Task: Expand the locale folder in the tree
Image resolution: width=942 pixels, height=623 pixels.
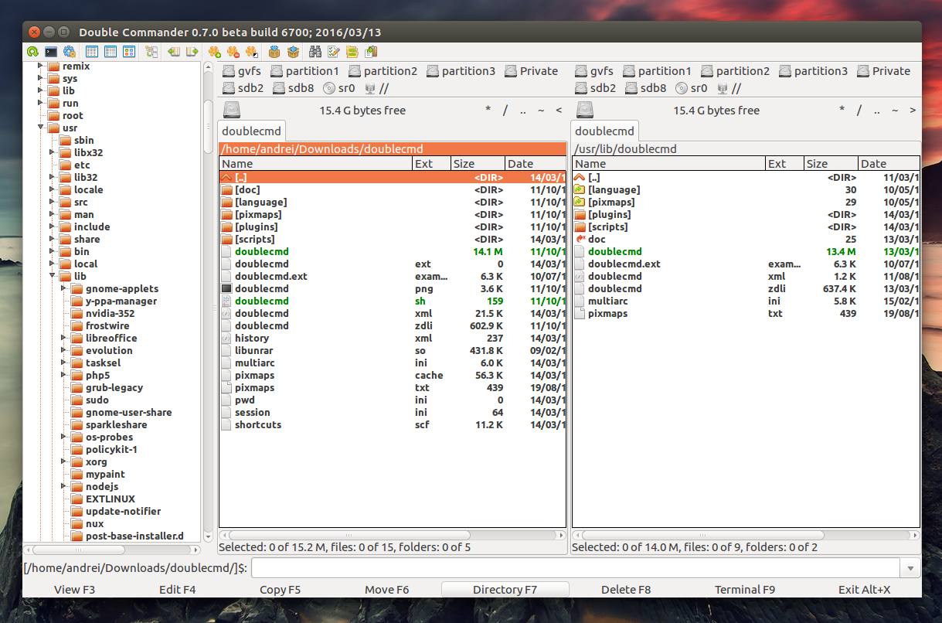Action: 52,190
